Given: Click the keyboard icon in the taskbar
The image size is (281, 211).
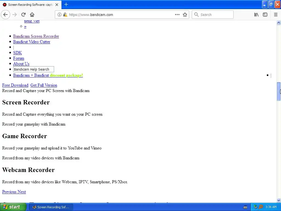Looking at the screenshot, I should click(245, 207).
